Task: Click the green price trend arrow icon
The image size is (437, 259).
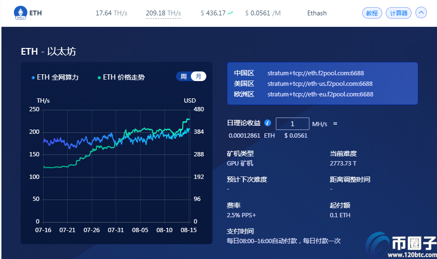Action: (230, 13)
